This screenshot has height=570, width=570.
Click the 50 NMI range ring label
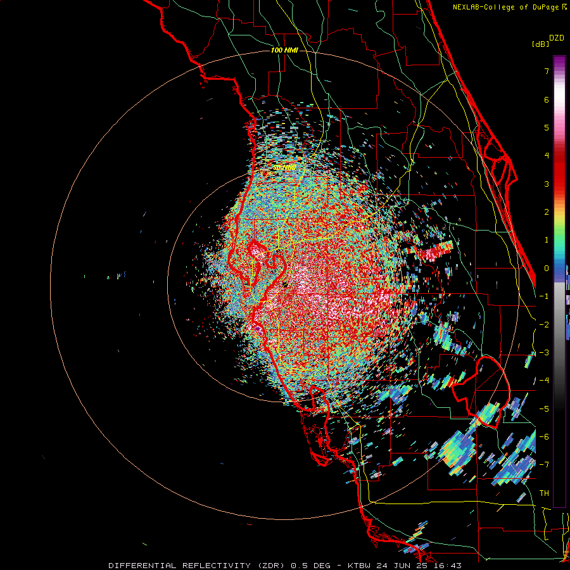pyautogui.click(x=284, y=168)
